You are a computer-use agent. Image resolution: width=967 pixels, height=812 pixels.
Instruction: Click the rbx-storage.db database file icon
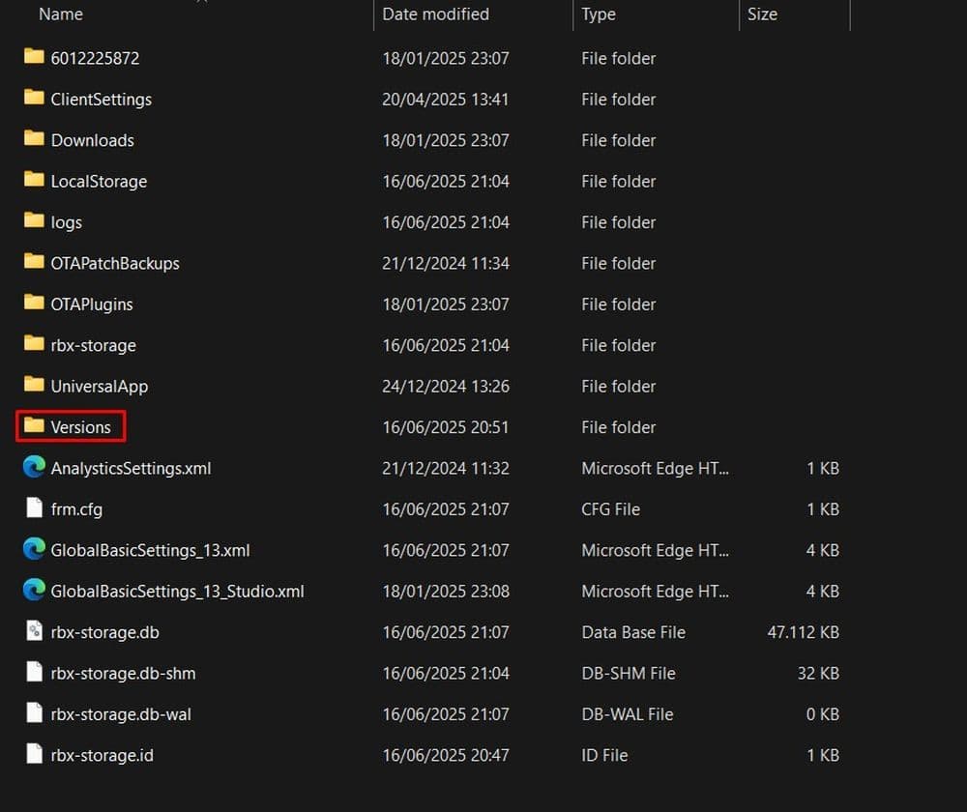[34, 632]
